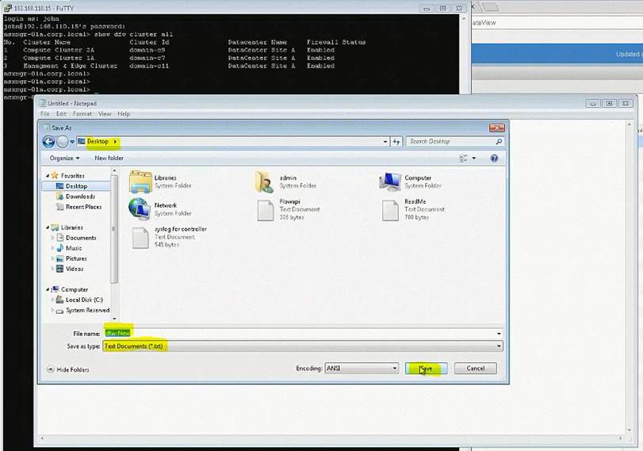Image resolution: width=643 pixels, height=451 pixels.
Task: Open the Libraries system folder icon
Action: 140,182
